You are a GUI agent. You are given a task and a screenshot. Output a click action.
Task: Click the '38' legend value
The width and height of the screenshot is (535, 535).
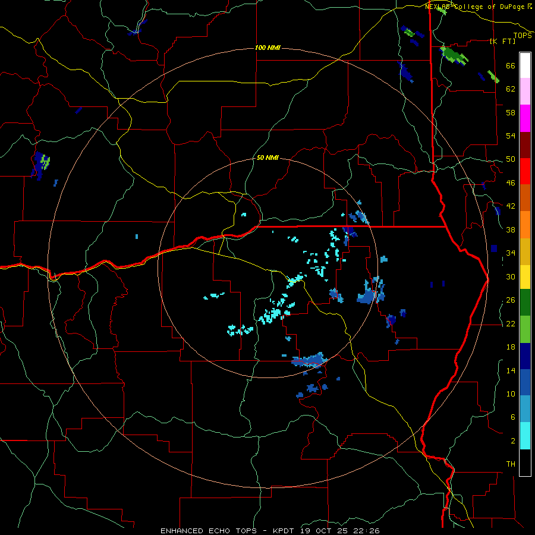click(x=511, y=230)
